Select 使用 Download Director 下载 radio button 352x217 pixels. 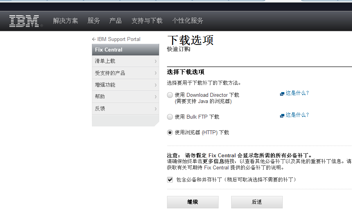(170, 95)
